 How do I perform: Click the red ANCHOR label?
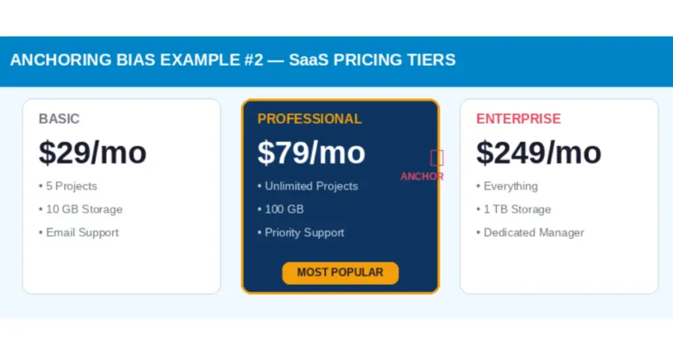[x=422, y=176]
